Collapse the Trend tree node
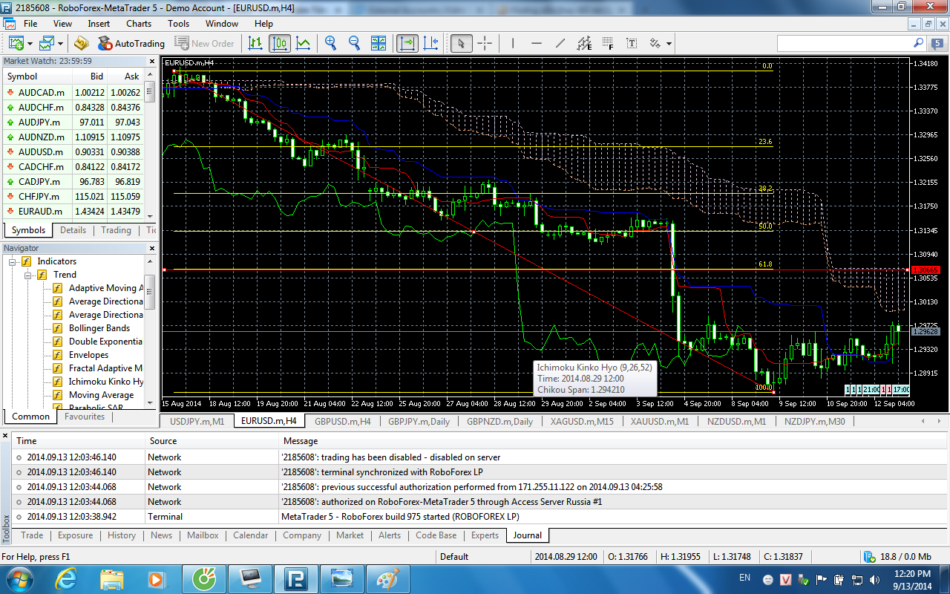This screenshot has width=950, height=594. click(27, 275)
